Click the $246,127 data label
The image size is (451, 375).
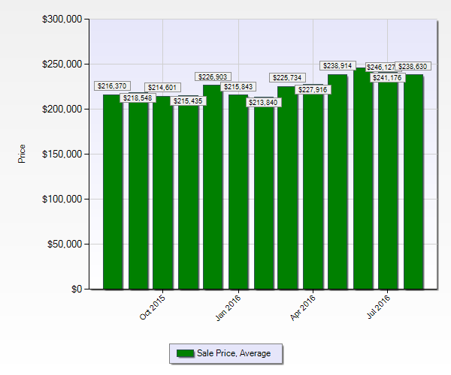(x=380, y=67)
